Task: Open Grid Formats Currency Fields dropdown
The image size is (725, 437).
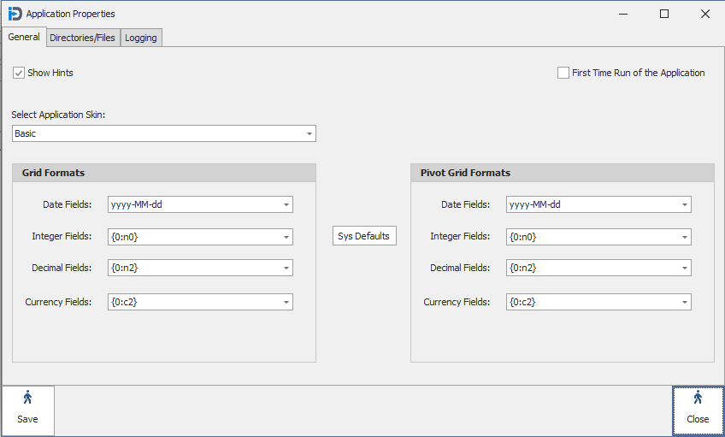Action: pyautogui.click(x=286, y=302)
